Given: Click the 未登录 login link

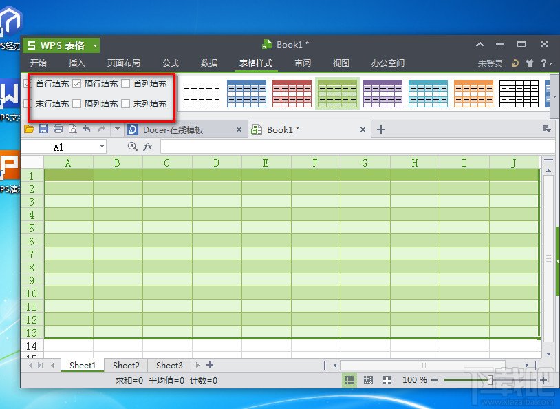Looking at the screenshot, I should [491, 63].
